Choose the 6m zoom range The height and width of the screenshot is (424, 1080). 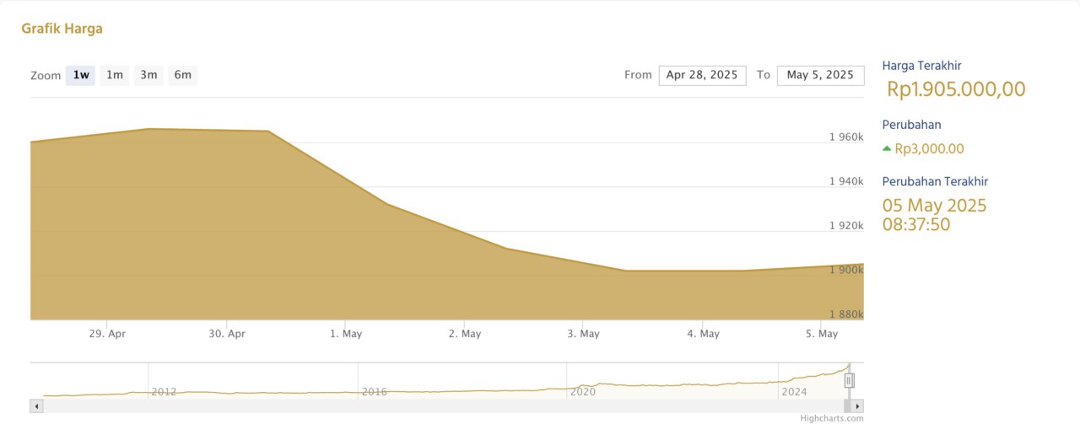coord(182,75)
